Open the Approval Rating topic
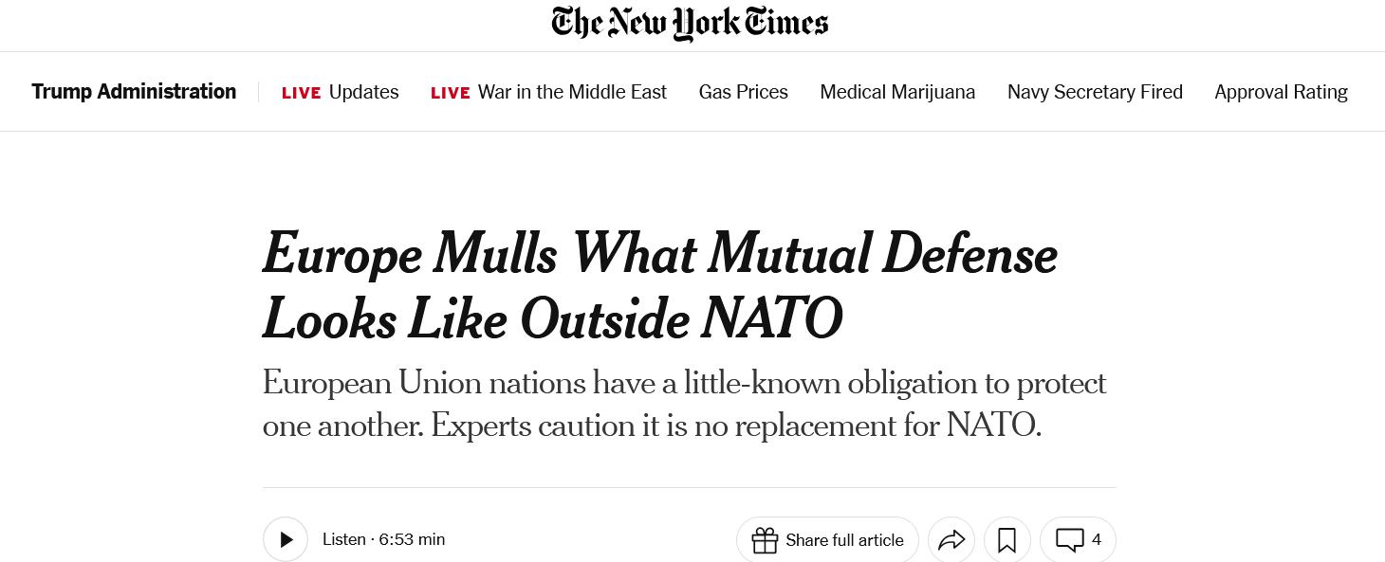This screenshot has height=562, width=1385. pyautogui.click(x=1281, y=92)
